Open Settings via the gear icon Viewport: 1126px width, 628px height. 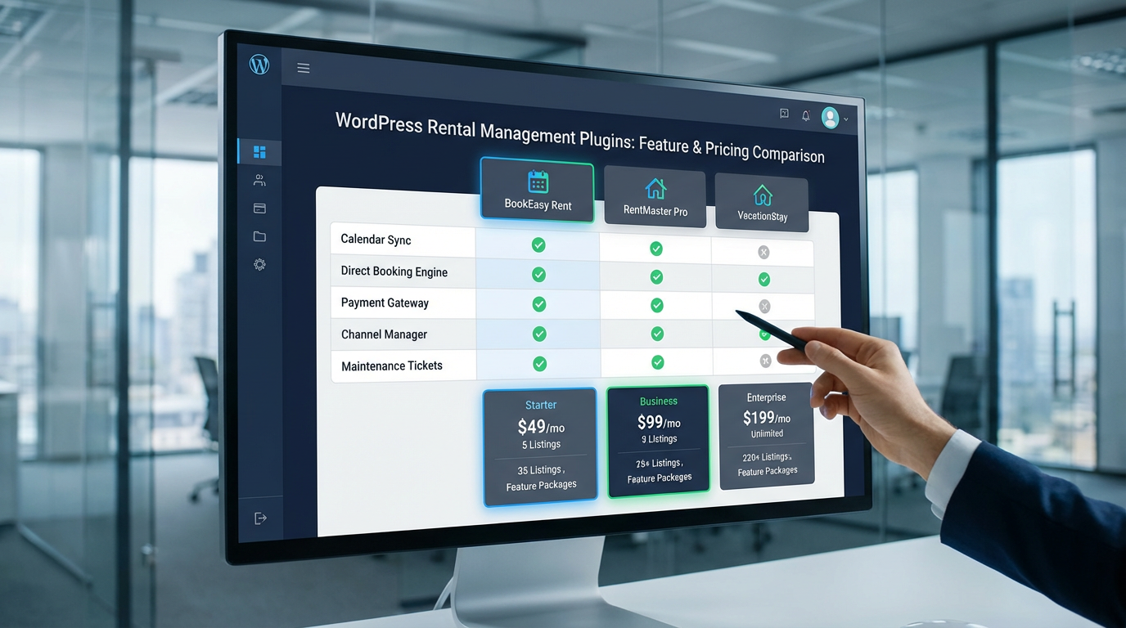pyautogui.click(x=259, y=264)
